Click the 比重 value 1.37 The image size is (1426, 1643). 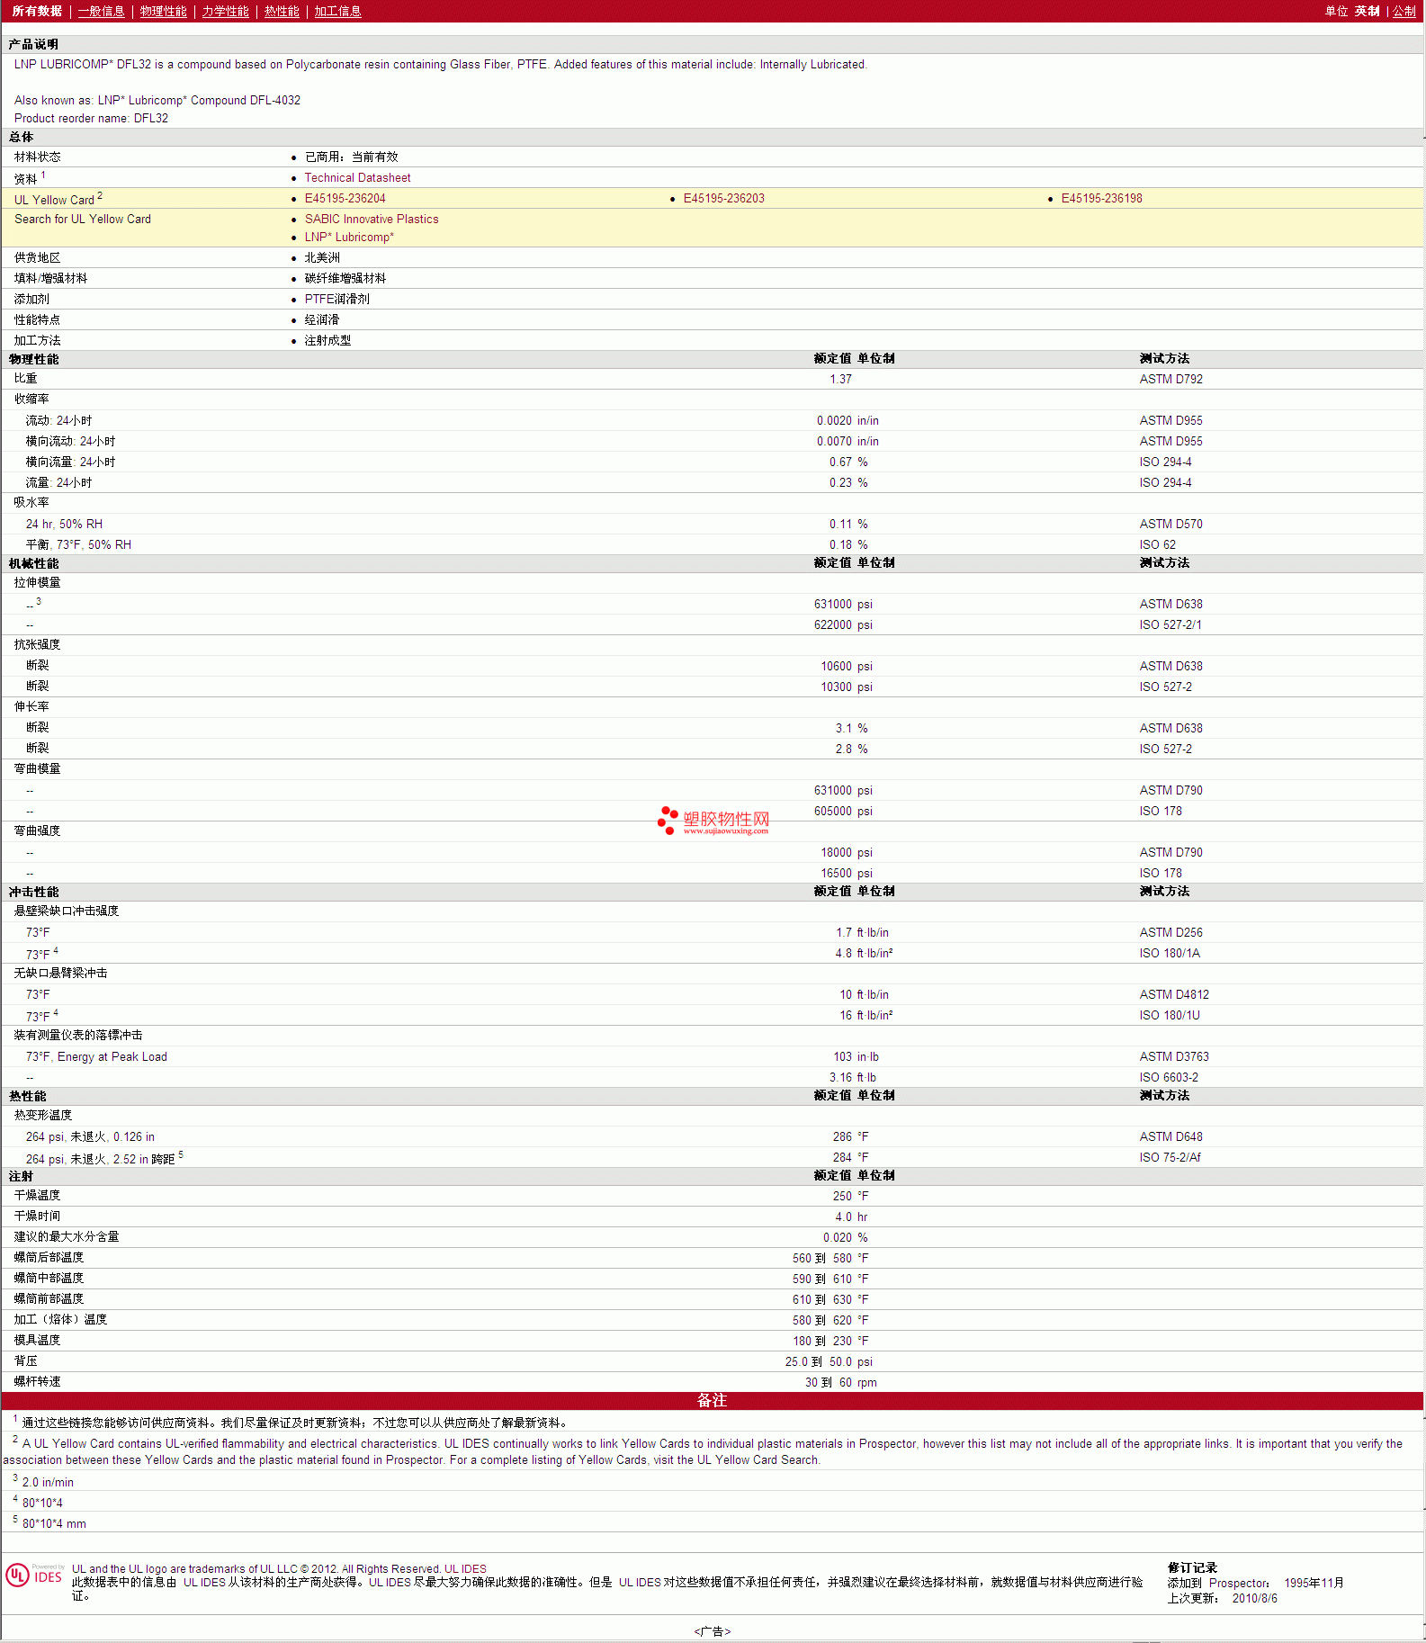click(x=840, y=380)
